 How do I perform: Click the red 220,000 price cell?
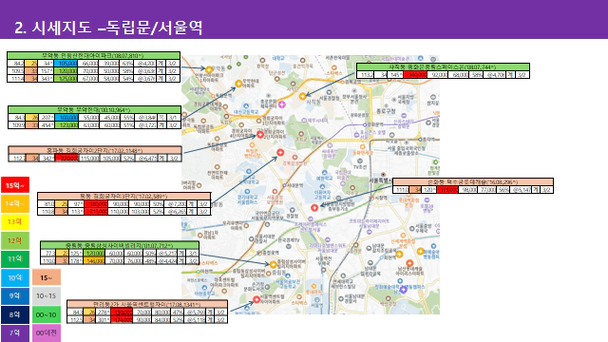click(66, 158)
